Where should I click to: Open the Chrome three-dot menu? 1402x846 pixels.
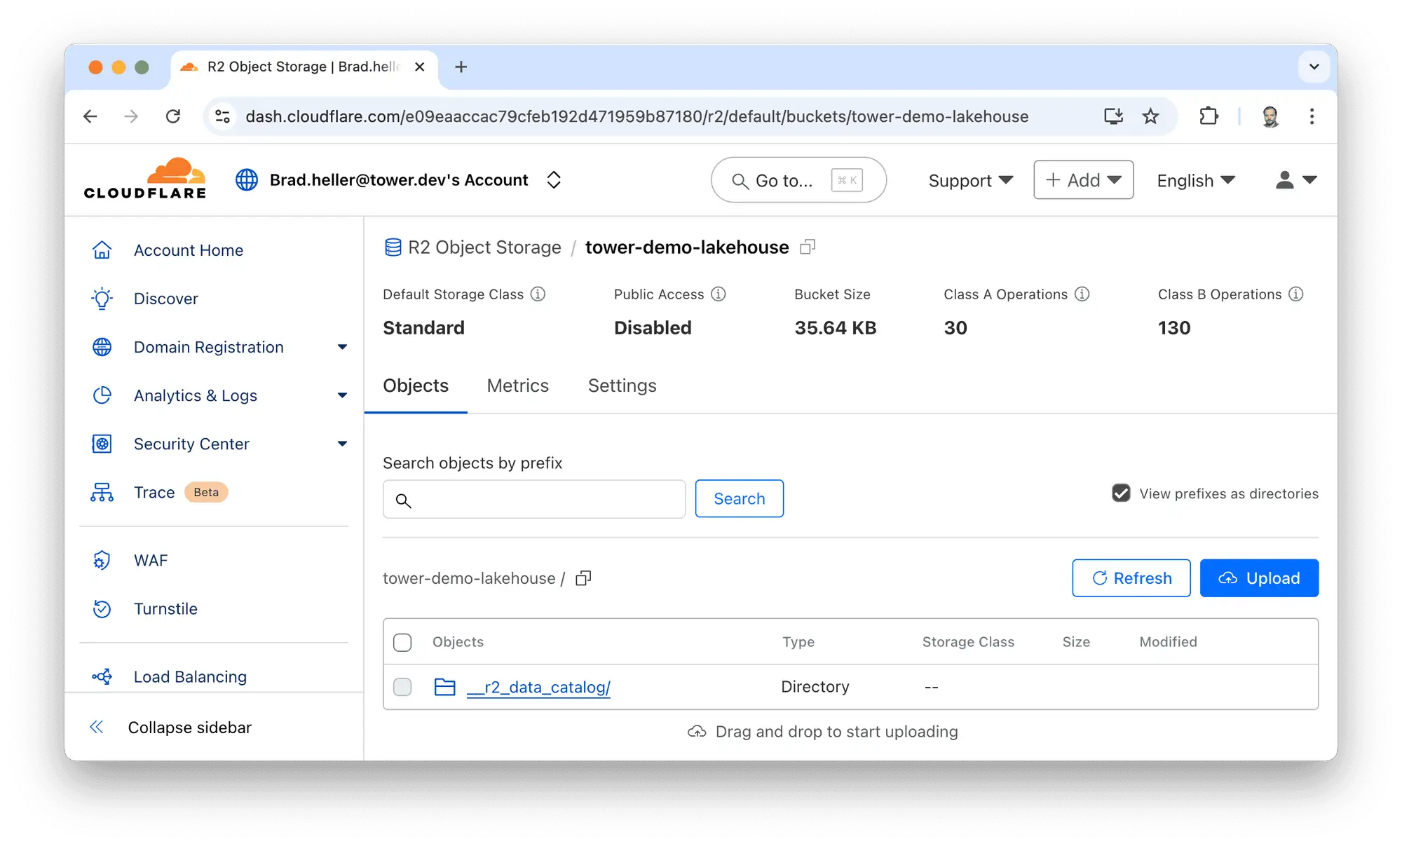click(x=1312, y=116)
